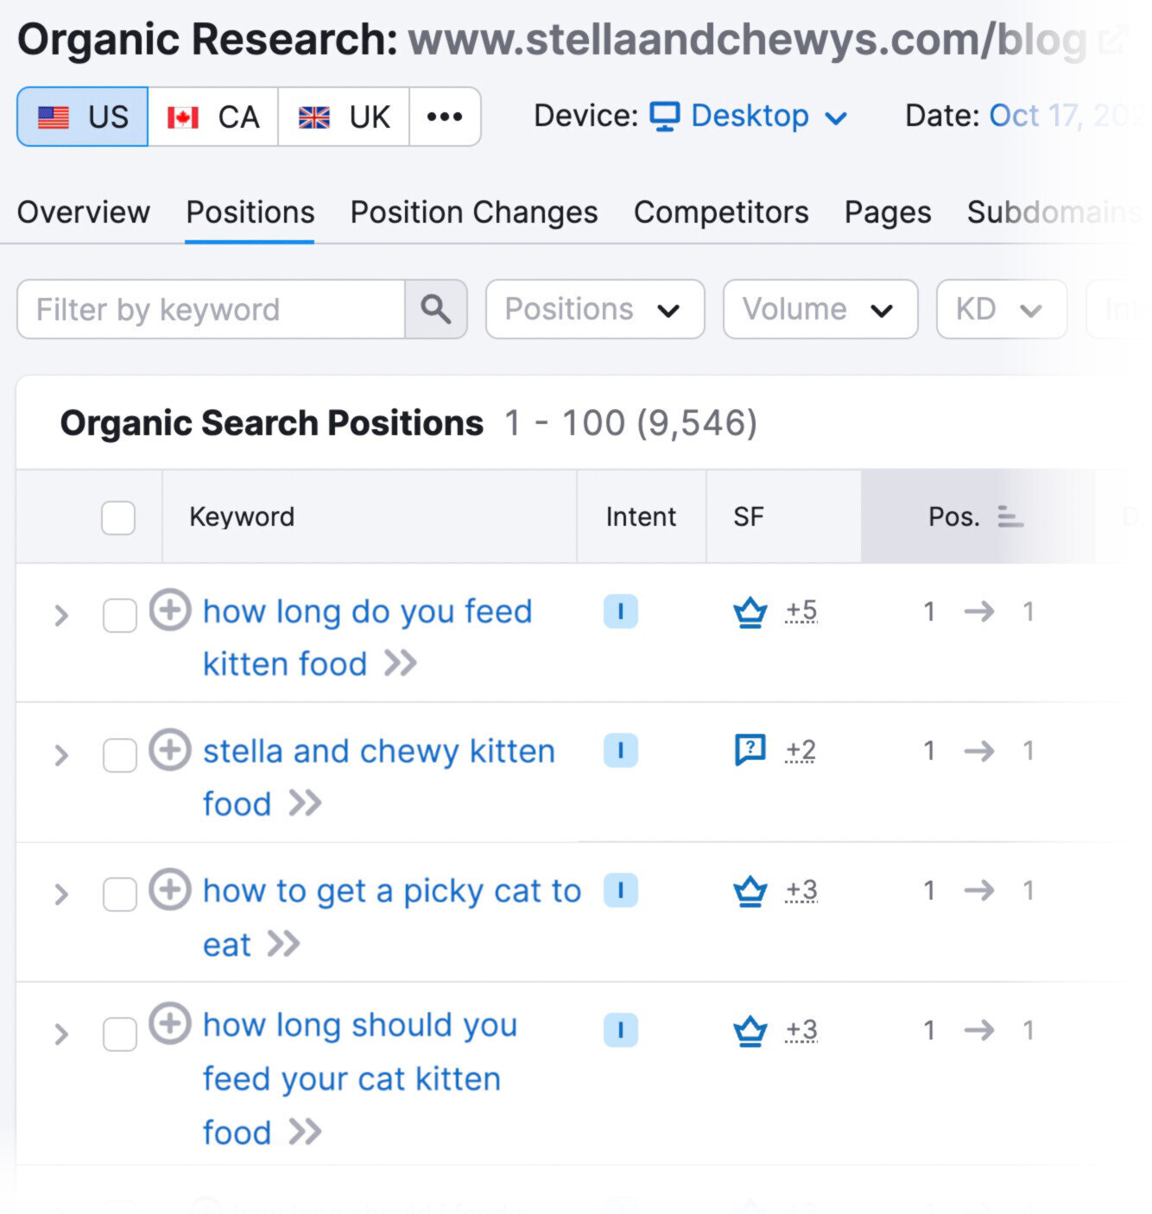Open the Competitors tab
This screenshot has height=1214, width=1152.
(721, 212)
